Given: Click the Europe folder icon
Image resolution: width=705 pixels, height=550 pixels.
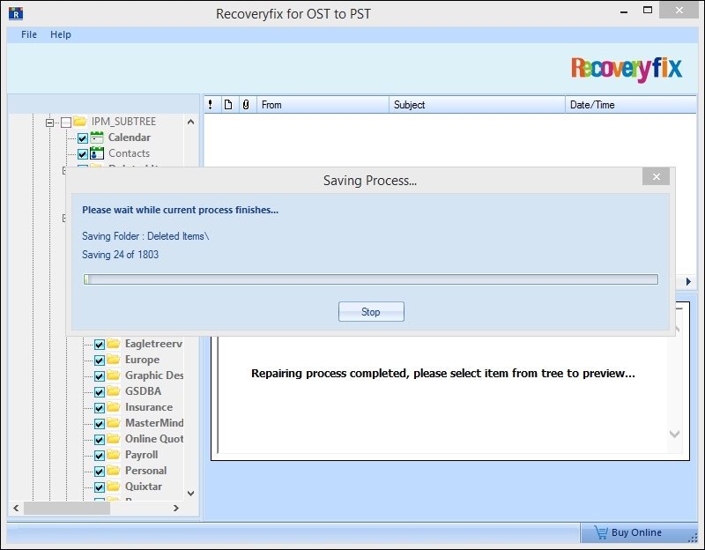Looking at the screenshot, I should pos(114,360).
